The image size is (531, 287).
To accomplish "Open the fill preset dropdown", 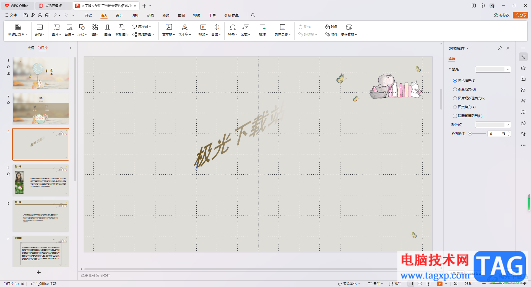I will 493,69.
